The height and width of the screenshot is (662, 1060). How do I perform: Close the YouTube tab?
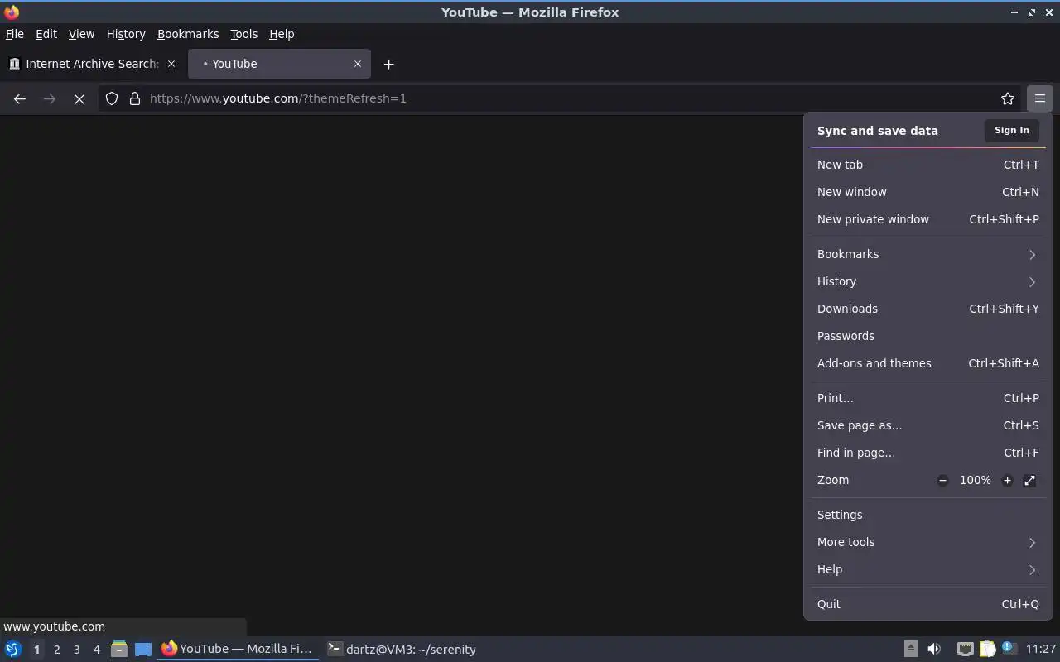(x=358, y=64)
